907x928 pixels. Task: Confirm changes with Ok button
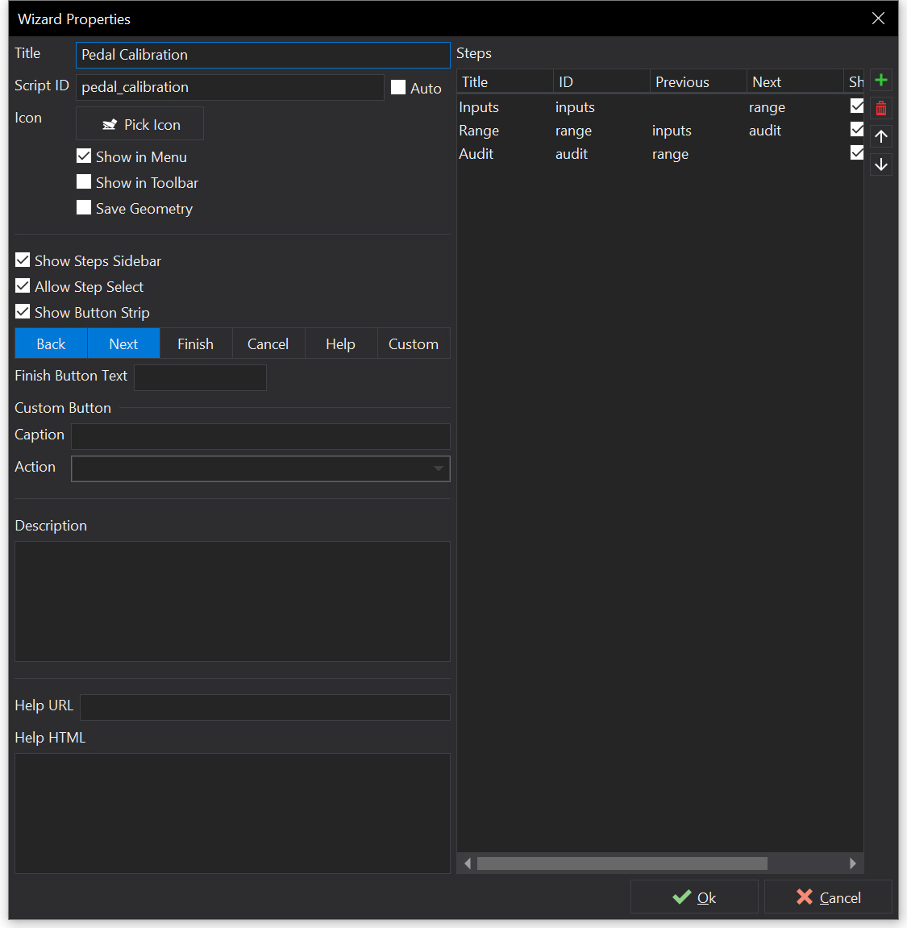[x=694, y=897]
